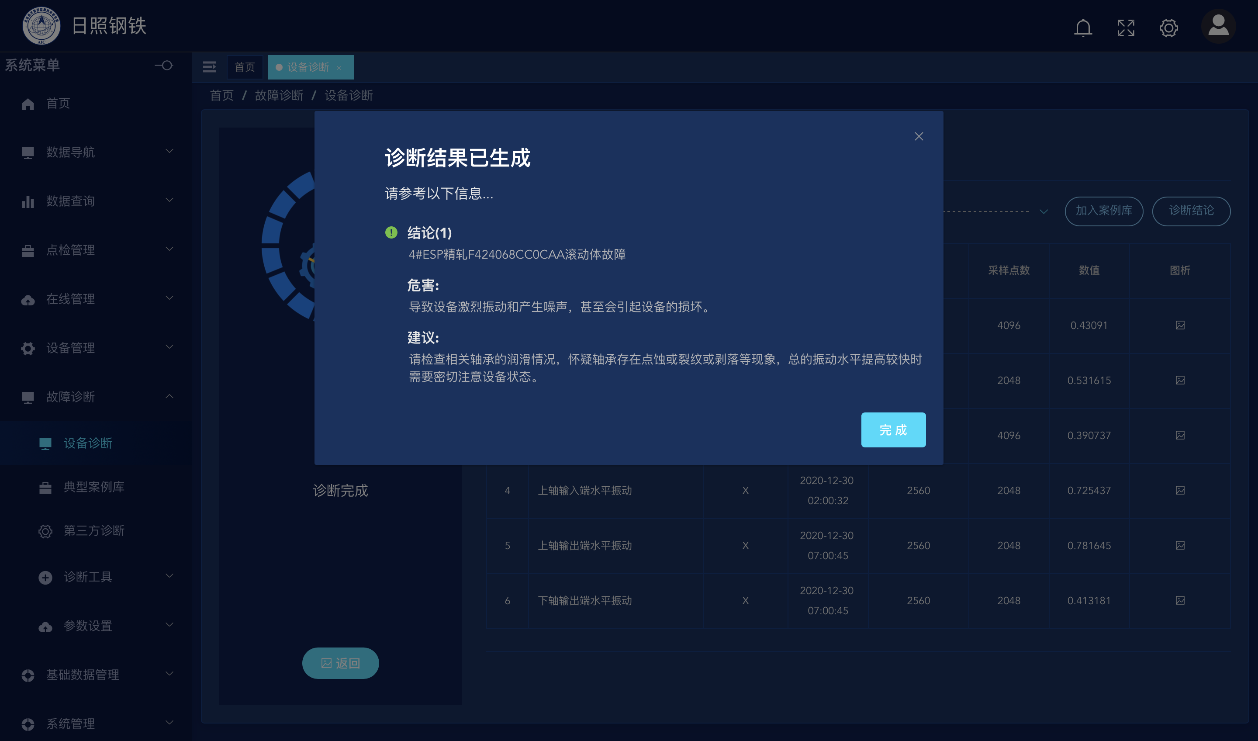Expand the 设备管理 menu chevron

click(x=170, y=347)
